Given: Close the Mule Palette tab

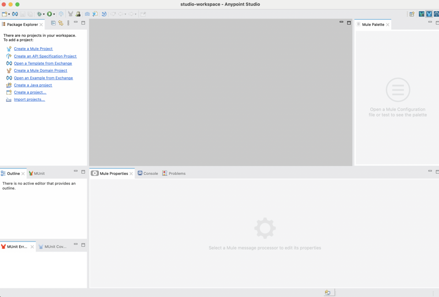Looking at the screenshot, I should coord(388,25).
